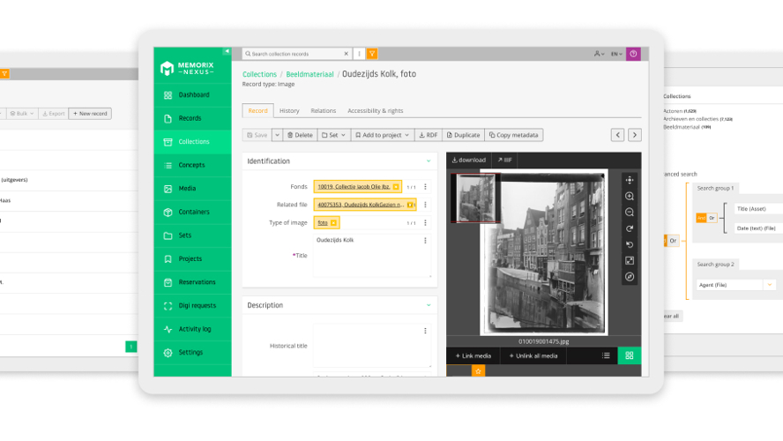Zoom in on the image viewer

630,197
